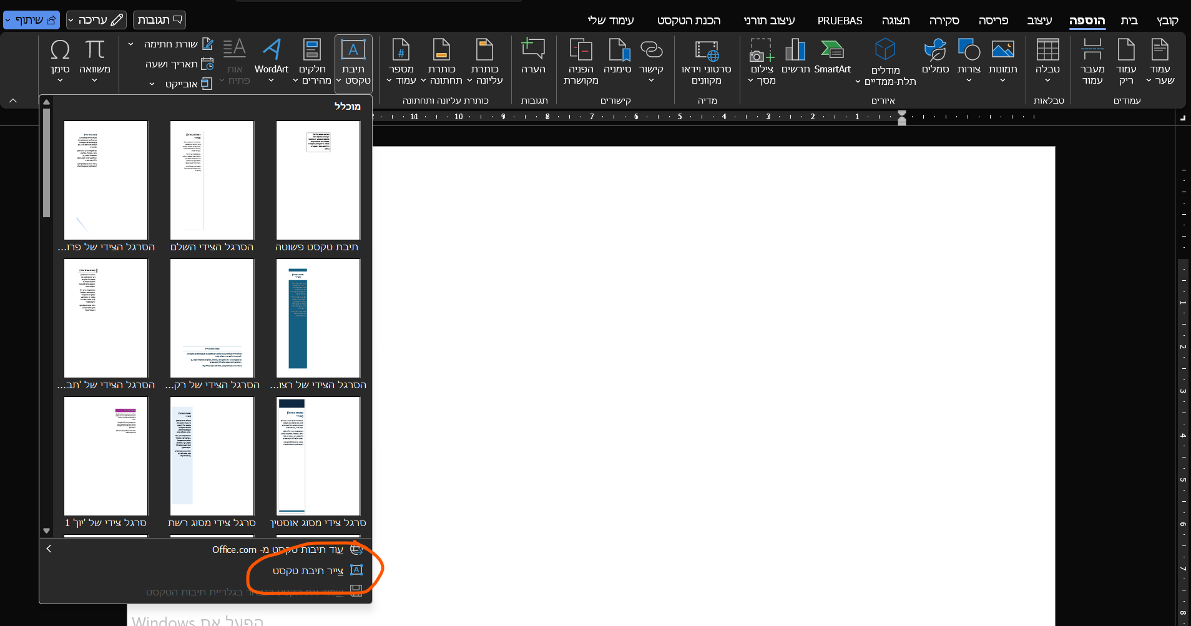The image size is (1191, 626).
Task: Open מודלים תלת-ממדיים (3D Models)
Action: pos(886,62)
